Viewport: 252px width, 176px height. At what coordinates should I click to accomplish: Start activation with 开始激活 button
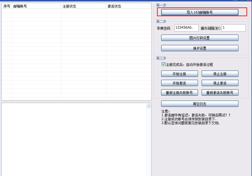[179, 83]
